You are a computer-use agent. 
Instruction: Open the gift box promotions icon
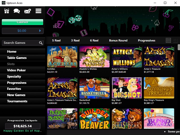[x=7, y=11]
